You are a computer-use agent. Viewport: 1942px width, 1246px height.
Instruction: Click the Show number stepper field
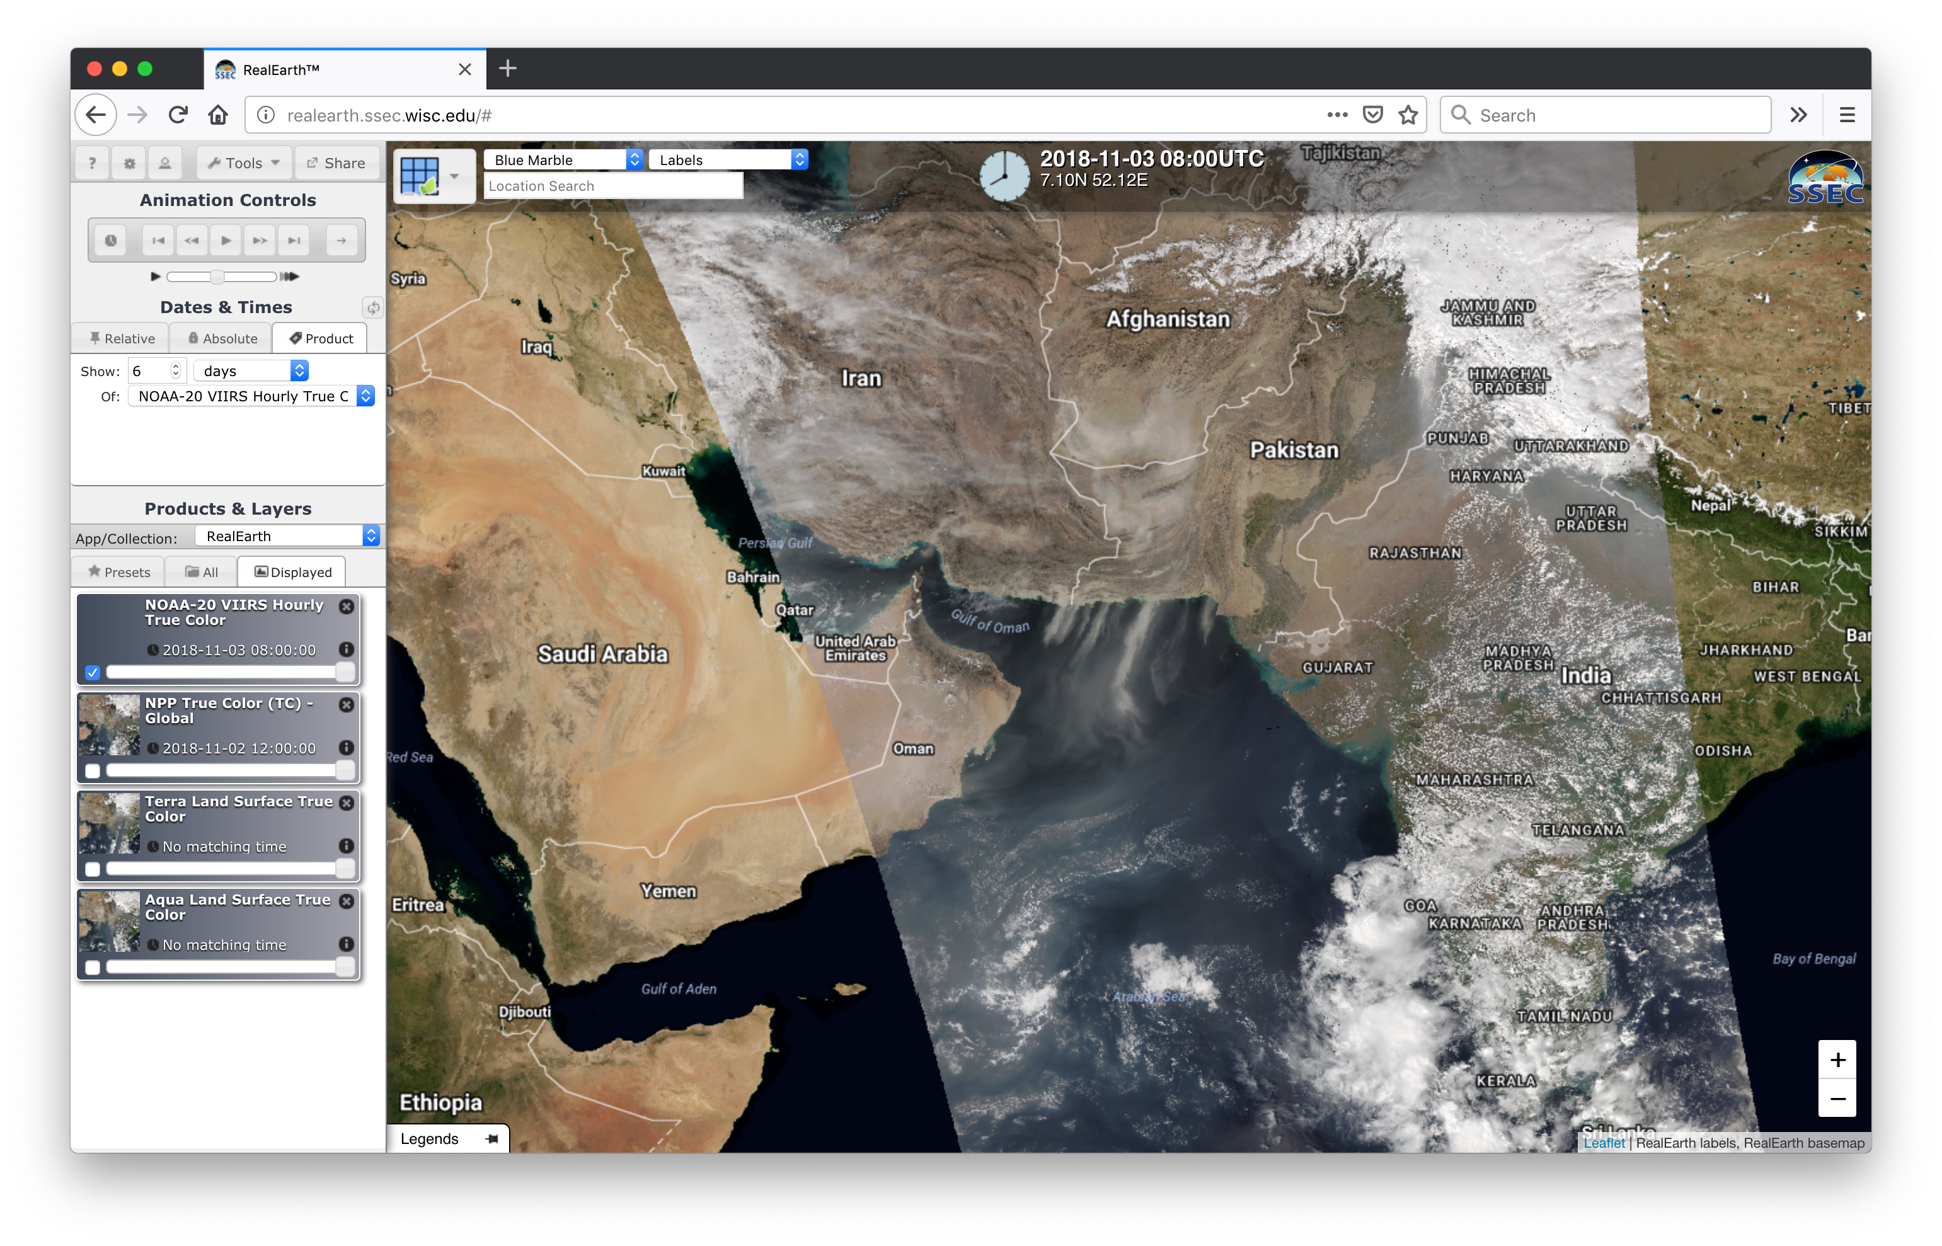(157, 370)
